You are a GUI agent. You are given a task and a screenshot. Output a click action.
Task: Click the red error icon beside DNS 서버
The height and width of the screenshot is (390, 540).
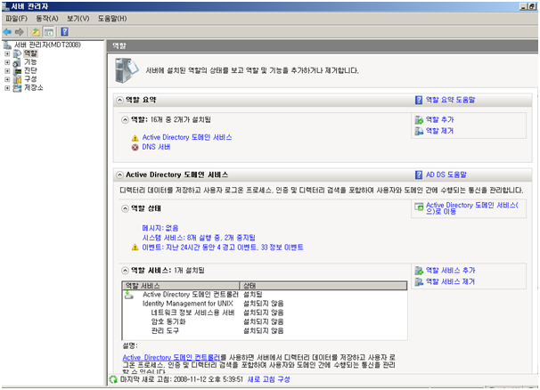point(135,147)
